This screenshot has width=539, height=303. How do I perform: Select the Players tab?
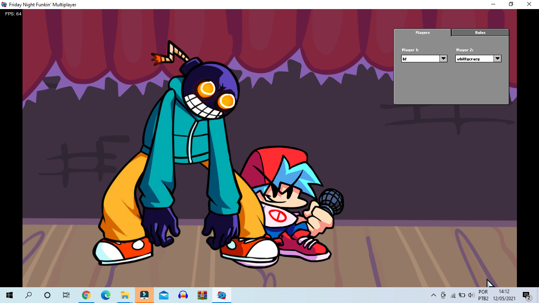pos(422,33)
